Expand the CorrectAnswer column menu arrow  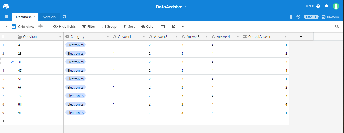tap(285, 37)
